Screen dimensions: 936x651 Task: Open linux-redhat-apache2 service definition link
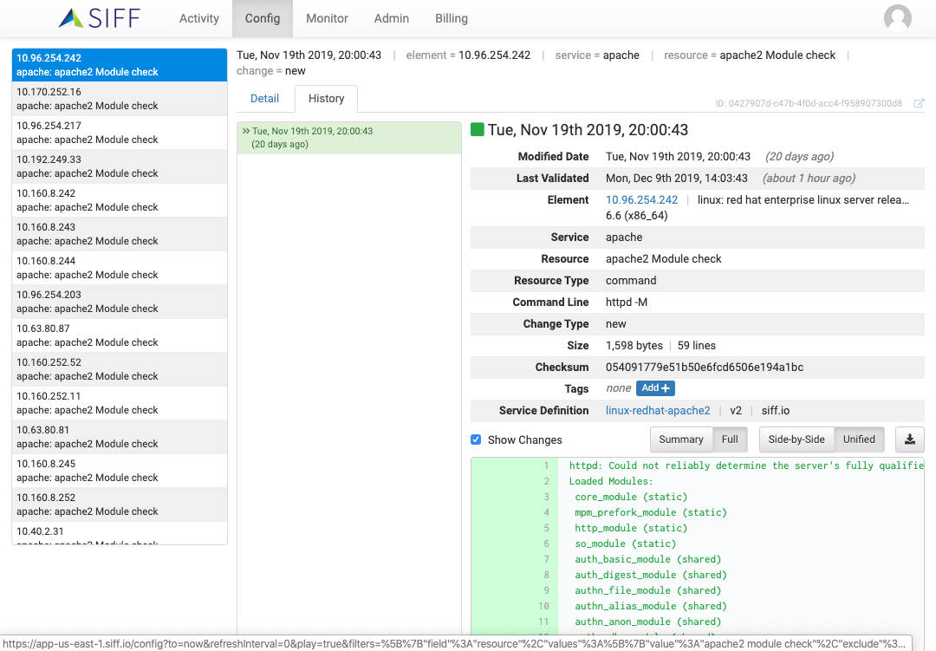[658, 410]
